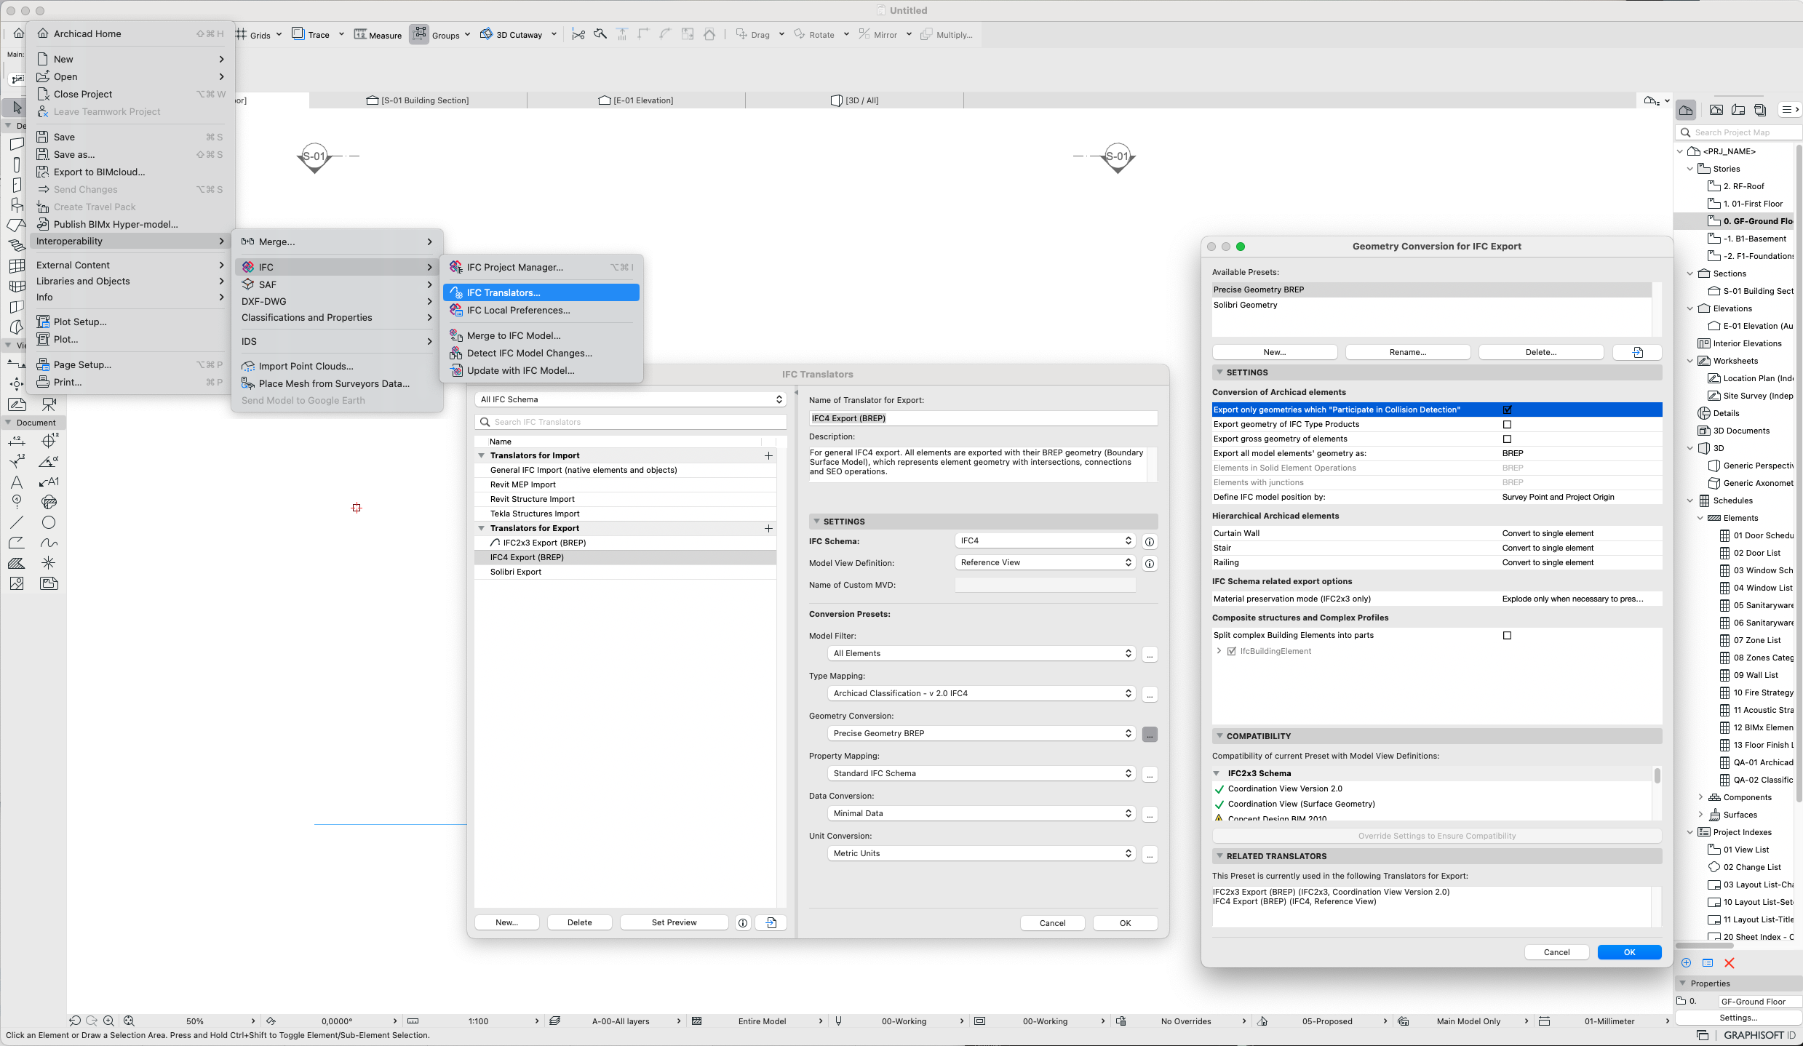This screenshot has width=1803, height=1046.
Task: Select the Spline tool in Document toolbox
Action: [x=49, y=543]
